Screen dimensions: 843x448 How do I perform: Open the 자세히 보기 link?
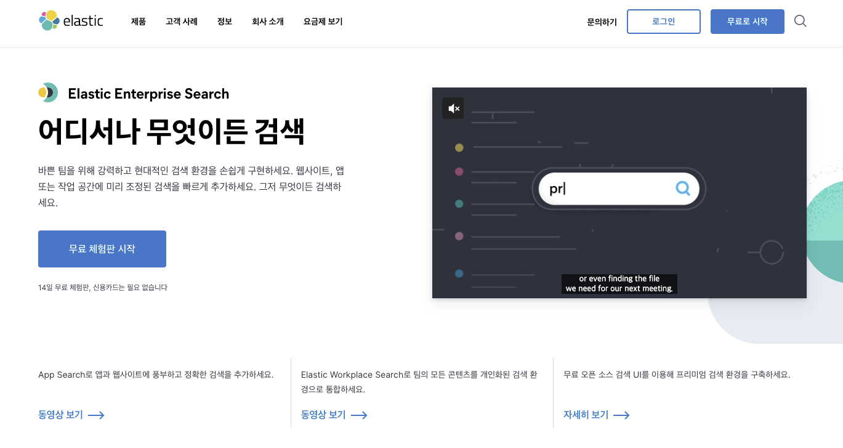tap(586, 415)
